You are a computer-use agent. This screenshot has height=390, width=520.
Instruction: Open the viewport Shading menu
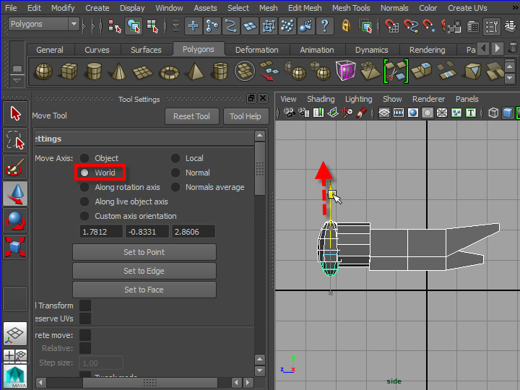[321, 99]
